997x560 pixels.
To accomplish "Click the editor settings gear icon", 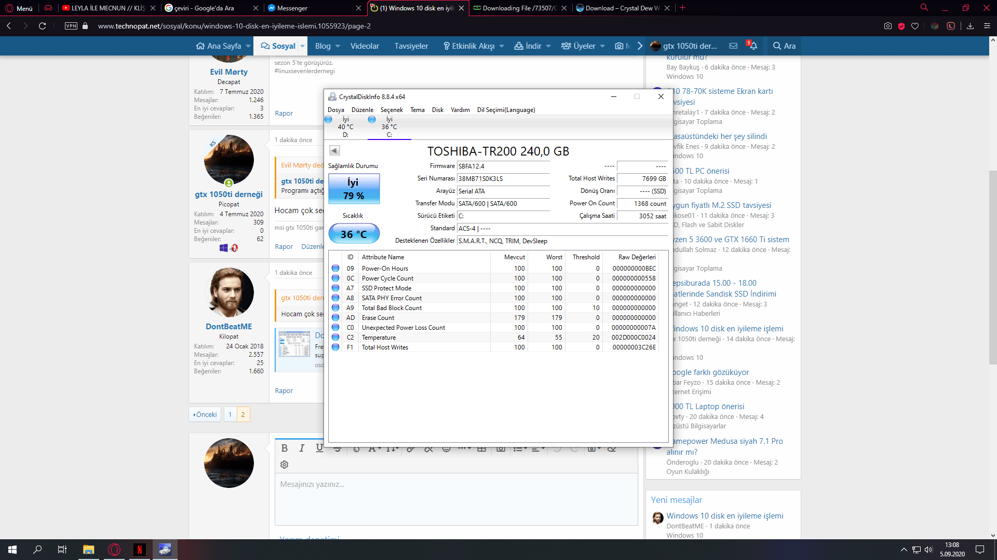I will 284,465.
